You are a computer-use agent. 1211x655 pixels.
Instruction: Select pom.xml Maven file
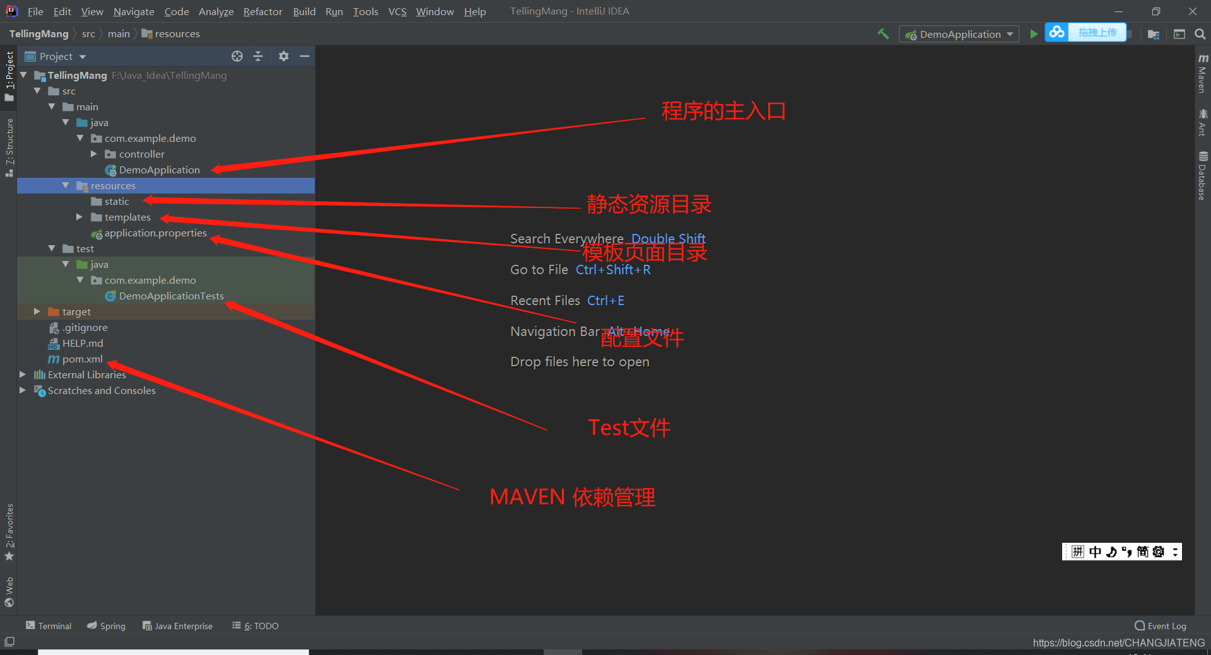point(76,359)
